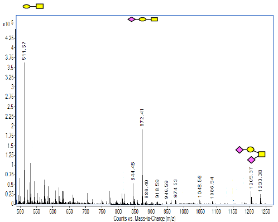Click the x-axis title Counts vs. Mass-to-Charge
278x222 pixels.
145,219
